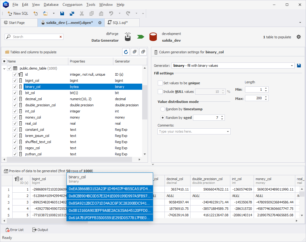This screenshot has width=306, height=242.
Task: Select Random by timestamp radio button
Action: pos(163,109)
